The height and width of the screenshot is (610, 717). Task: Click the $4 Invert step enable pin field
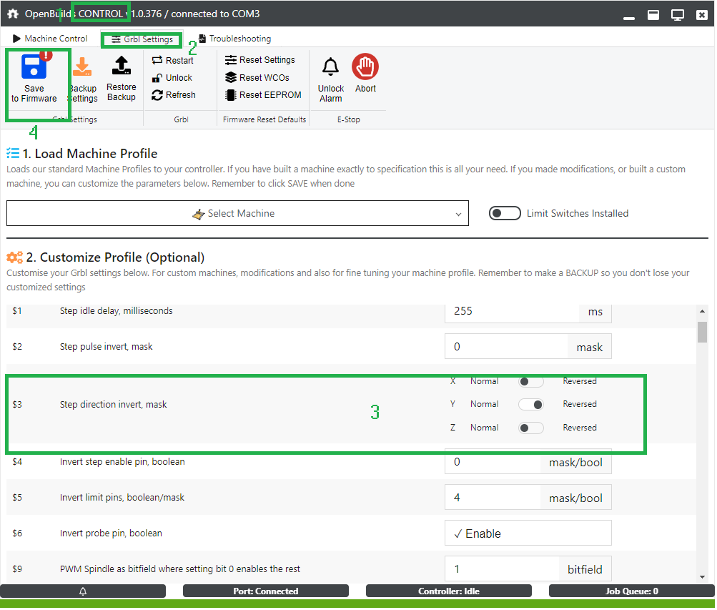tap(493, 462)
